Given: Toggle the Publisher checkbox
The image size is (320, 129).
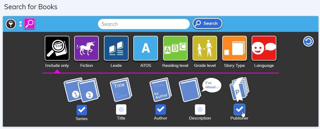Looking at the screenshot, I should [x=239, y=109].
